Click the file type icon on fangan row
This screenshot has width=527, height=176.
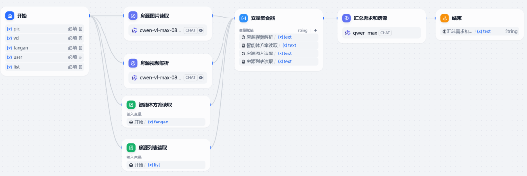[x=81, y=48]
